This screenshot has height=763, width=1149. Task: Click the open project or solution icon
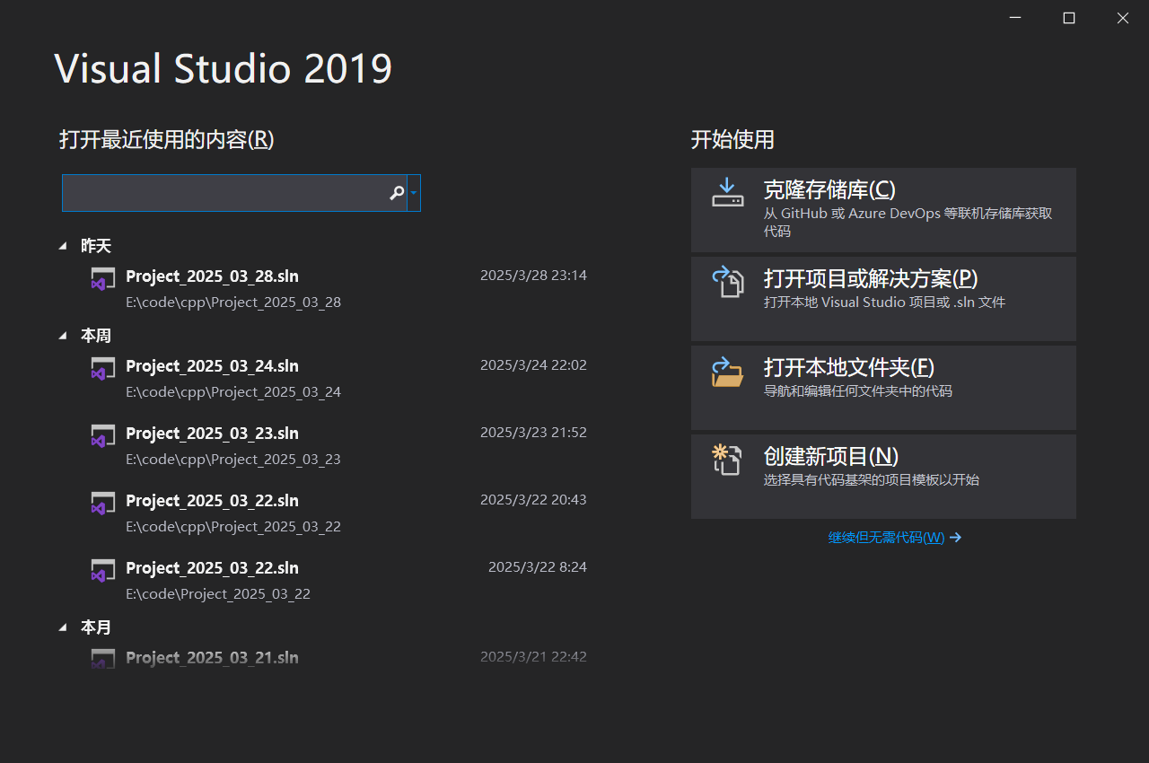[728, 281]
